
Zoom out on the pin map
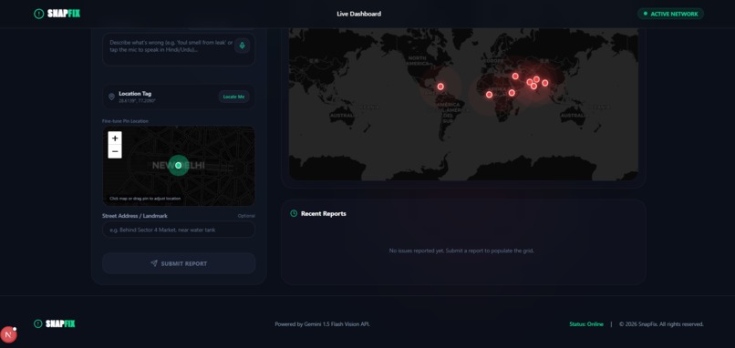point(115,152)
